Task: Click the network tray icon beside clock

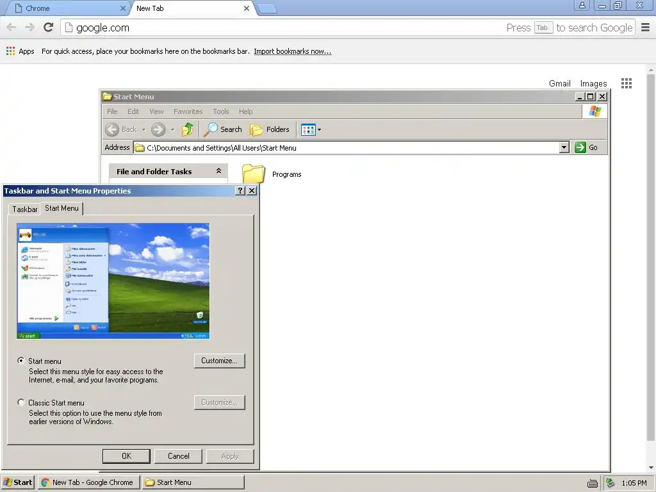Action: point(611,483)
